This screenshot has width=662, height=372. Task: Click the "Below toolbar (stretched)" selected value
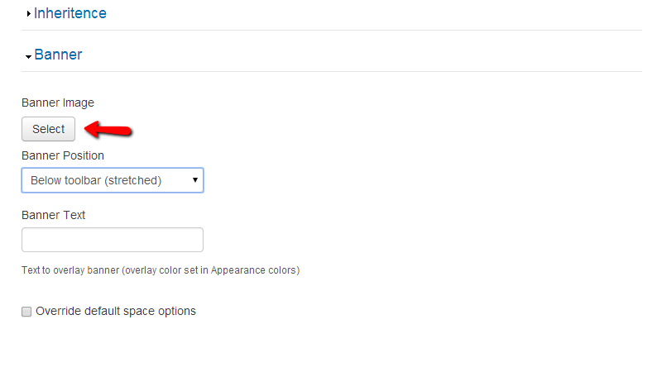(x=95, y=180)
